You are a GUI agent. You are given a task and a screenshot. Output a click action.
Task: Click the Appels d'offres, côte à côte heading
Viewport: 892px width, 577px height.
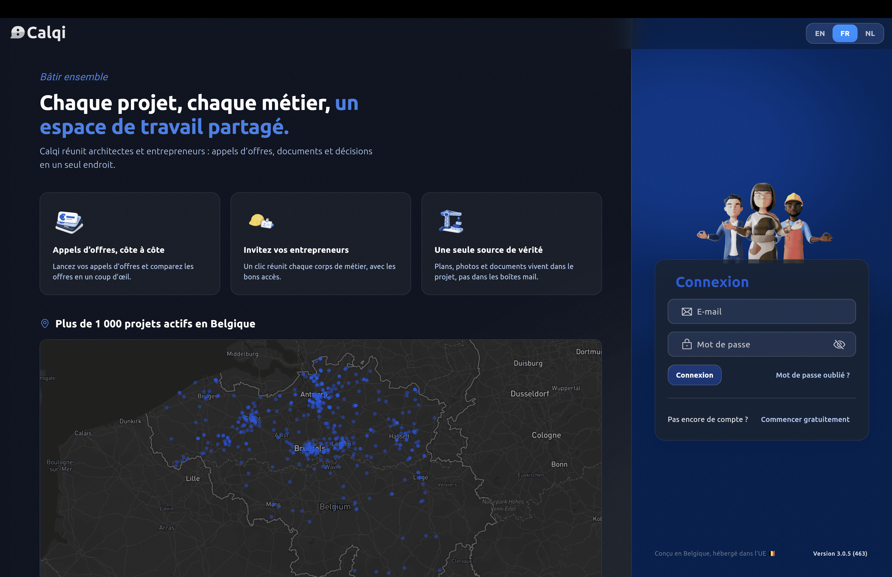click(x=109, y=250)
